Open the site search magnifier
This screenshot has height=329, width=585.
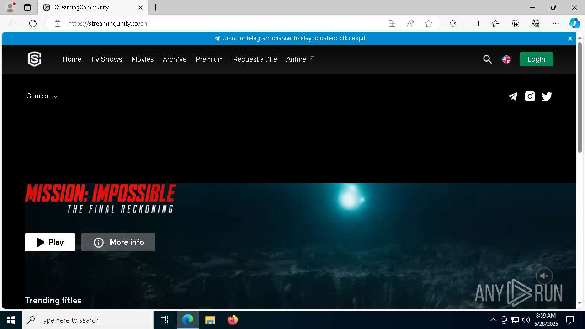(487, 59)
